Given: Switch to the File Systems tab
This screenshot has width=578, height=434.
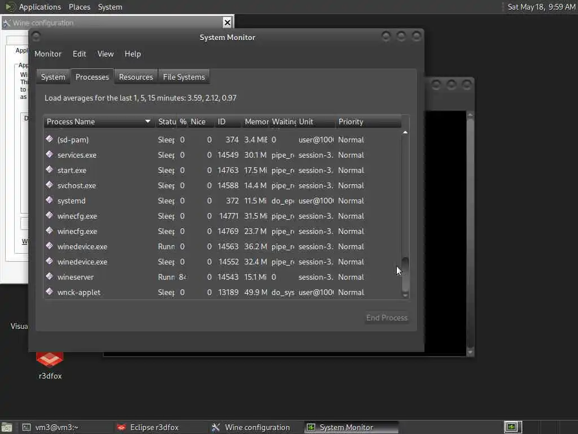Looking at the screenshot, I should pyautogui.click(x=184, y=77).
